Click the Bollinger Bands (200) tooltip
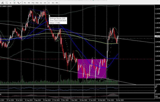 coord(58,21)
